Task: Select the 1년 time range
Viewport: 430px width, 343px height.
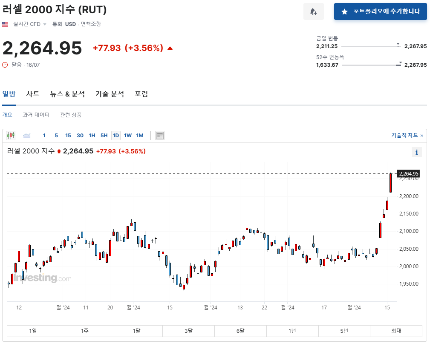Action: pyautogui.click(x=292, y=331)
